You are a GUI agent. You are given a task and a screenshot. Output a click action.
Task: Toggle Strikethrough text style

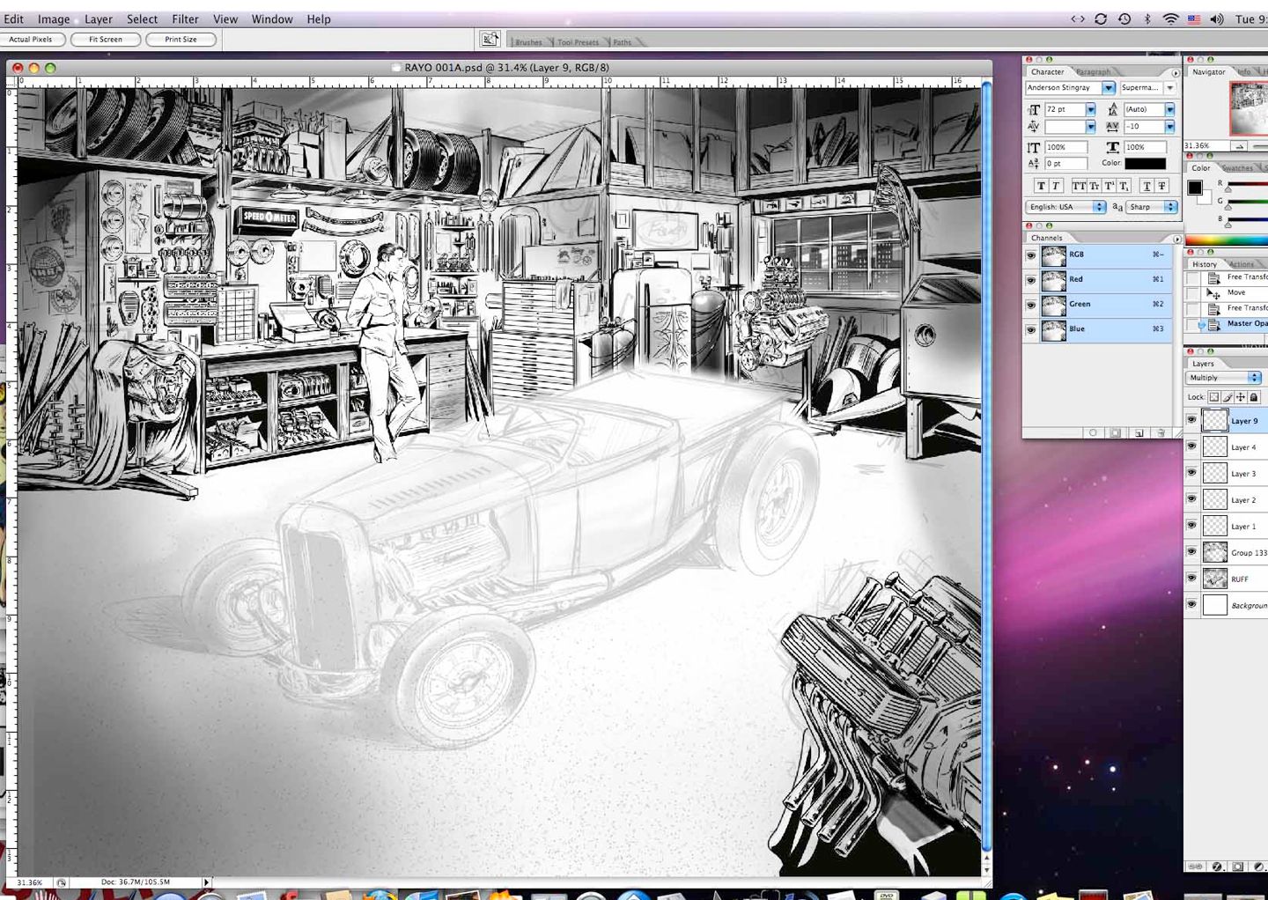[1161, 186]
